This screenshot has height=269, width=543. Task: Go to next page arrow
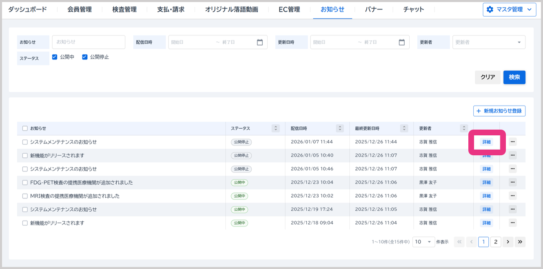(508, 242)
